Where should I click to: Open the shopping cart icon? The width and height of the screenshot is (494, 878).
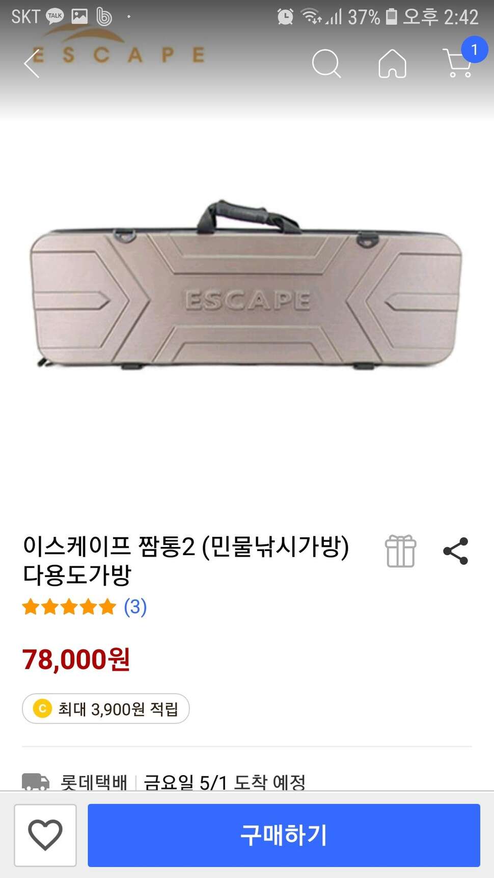tap(458, 64)
